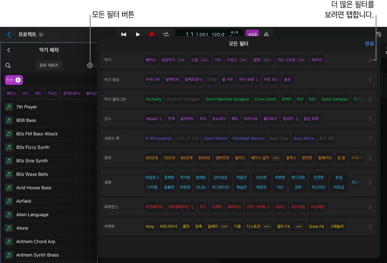The image size is (387, 263).
Task: Open the 드럼 filter ellipsis menu
Action: pos(204,60)
